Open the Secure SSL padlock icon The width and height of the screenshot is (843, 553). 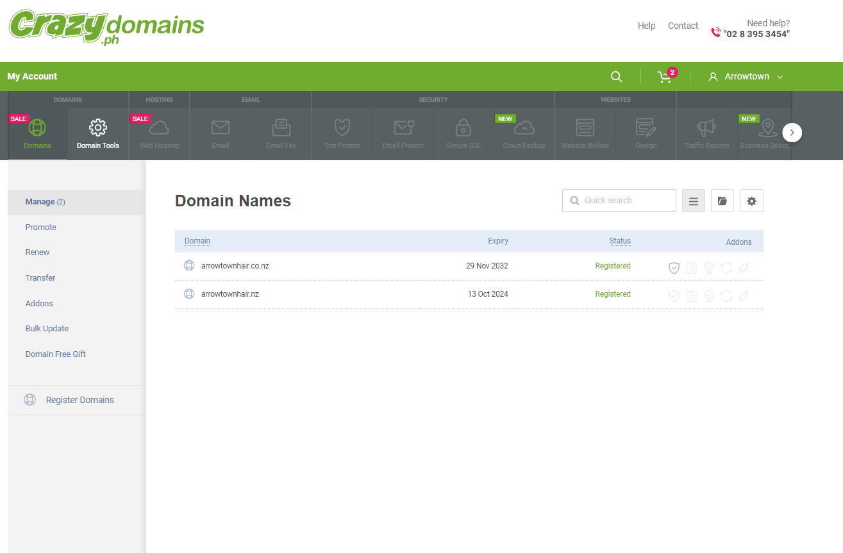coord(463,128)
